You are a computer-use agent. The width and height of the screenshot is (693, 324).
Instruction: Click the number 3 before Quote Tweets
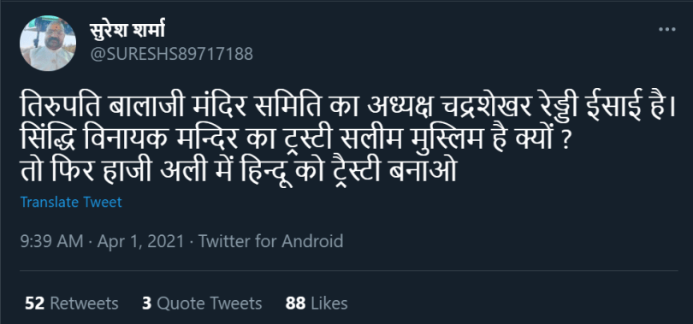pos(147,303)
